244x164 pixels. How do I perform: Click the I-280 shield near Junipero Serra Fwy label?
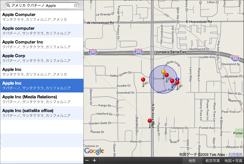click(x=138, y=52)
